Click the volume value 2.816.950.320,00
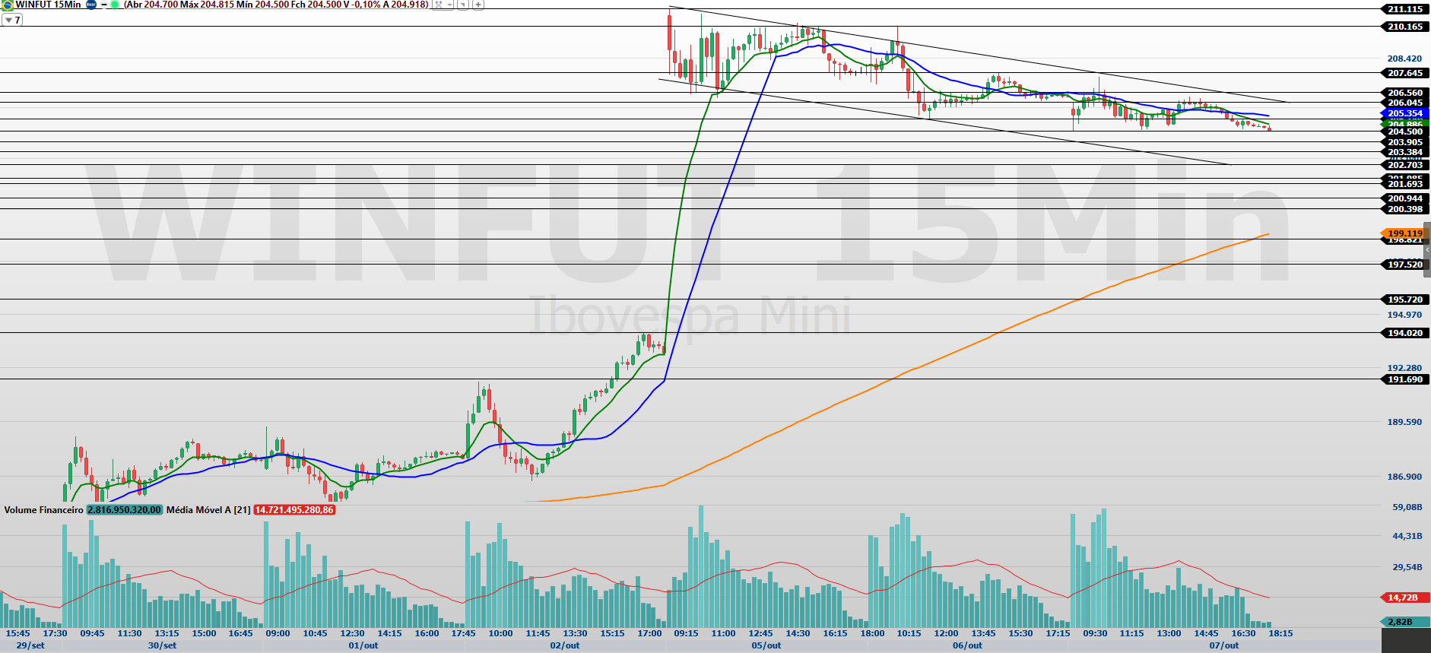Screen dimensions: 1431x653 click(124, 509)
